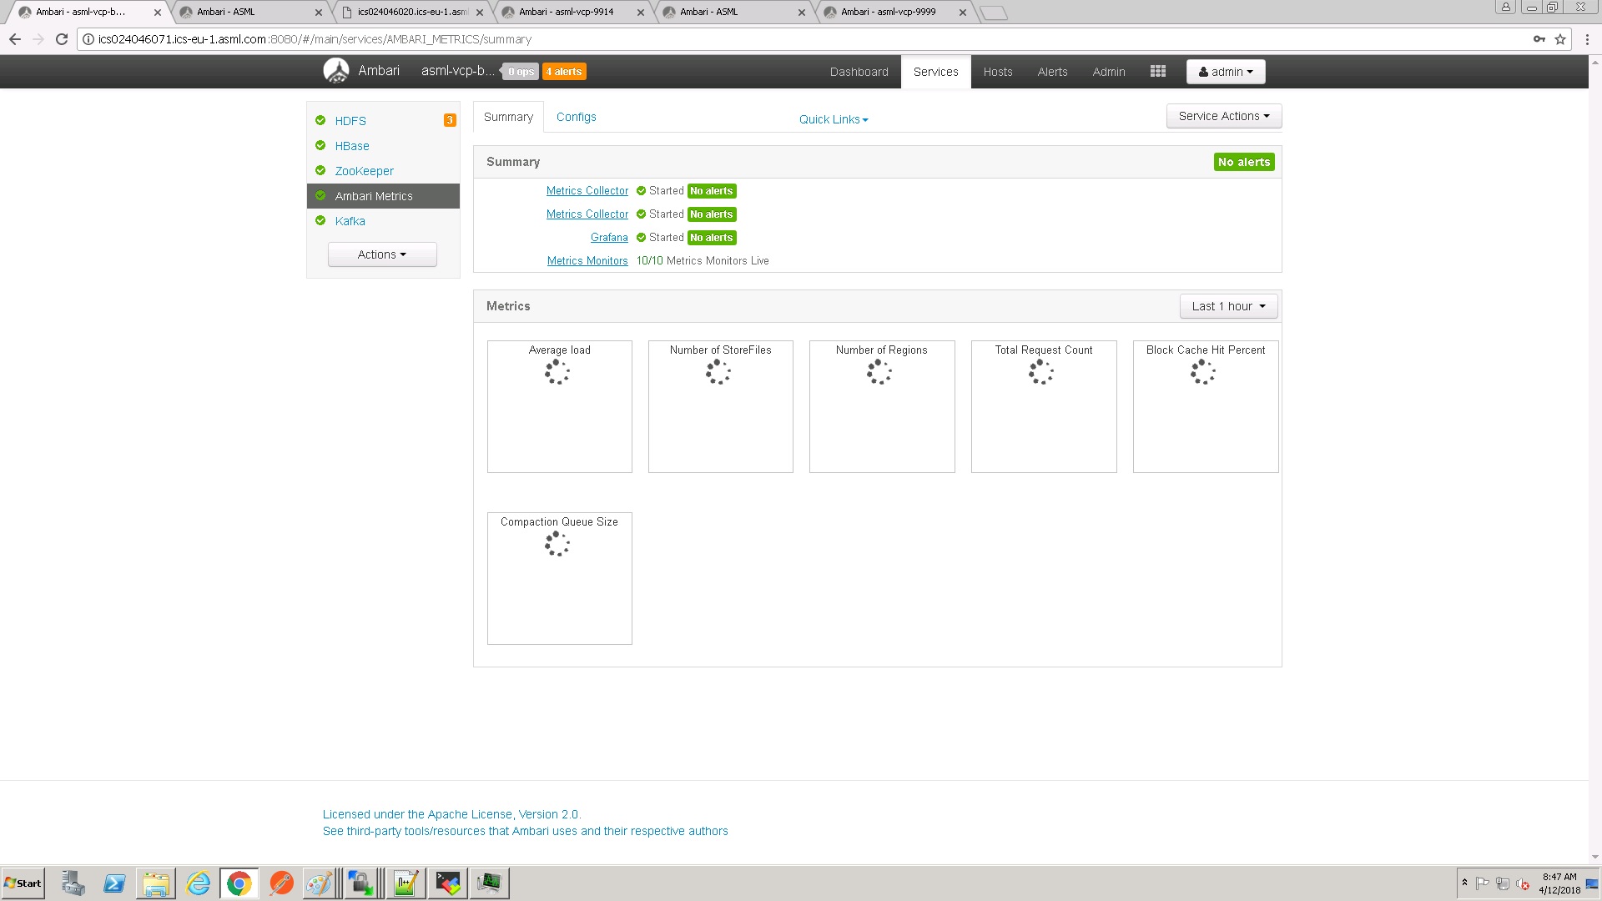Image resolution: width=1602 pixels, height=901 pixels.
Task: Click the 4 alerts orange badge
Action: point(564,72)
